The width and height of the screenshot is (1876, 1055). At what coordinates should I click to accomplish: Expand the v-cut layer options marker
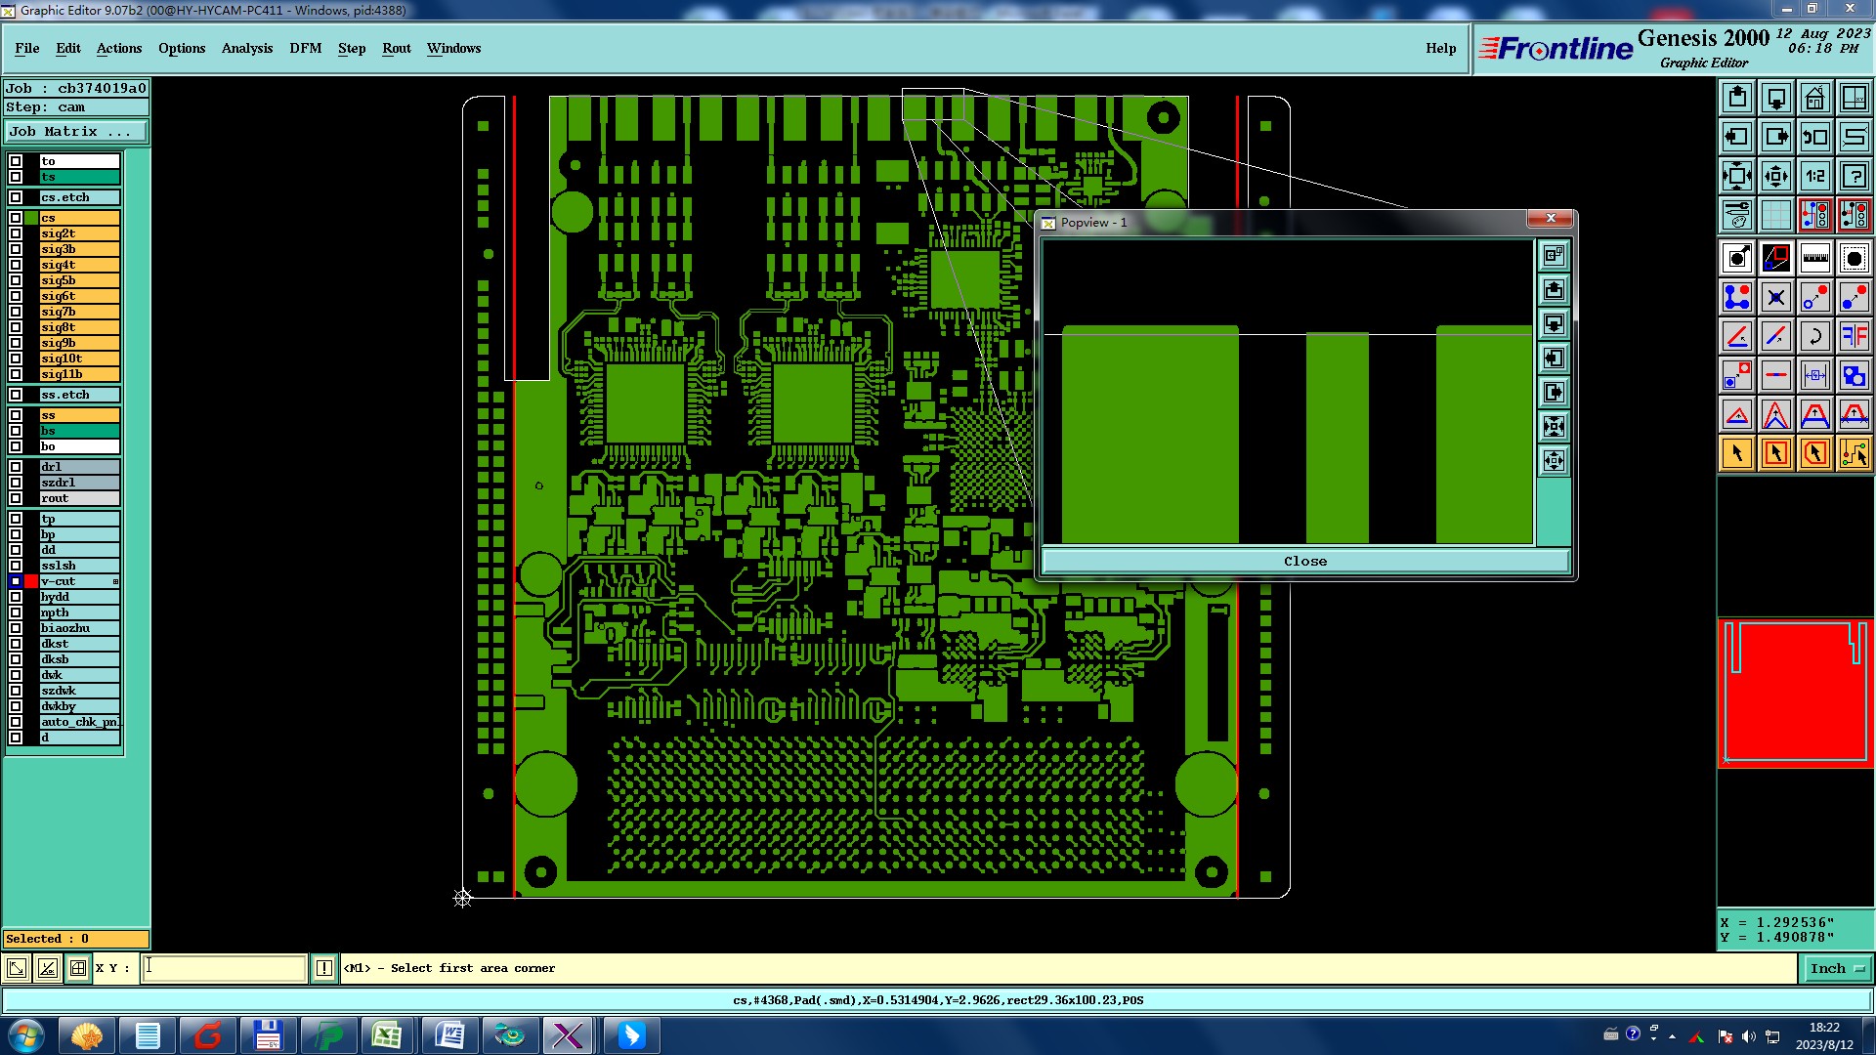(115, 581)
